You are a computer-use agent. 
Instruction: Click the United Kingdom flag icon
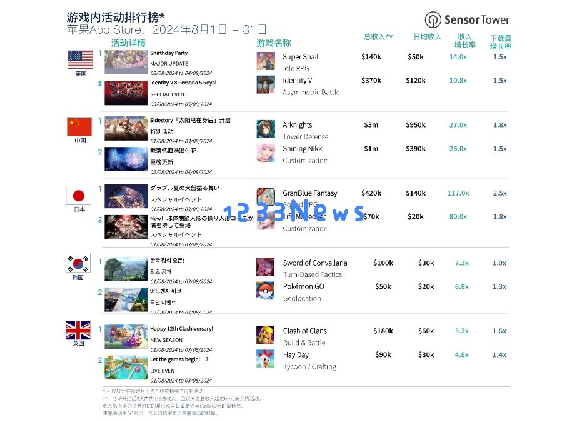(78, 330)
